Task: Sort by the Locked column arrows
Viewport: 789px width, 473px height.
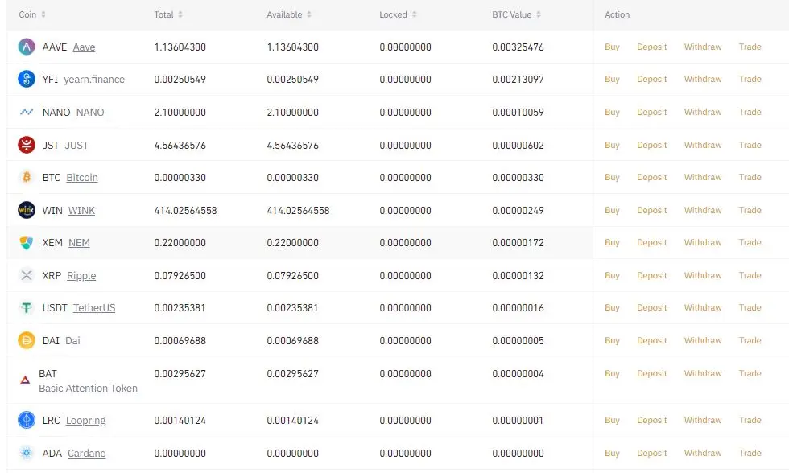Action: (414, 14)
